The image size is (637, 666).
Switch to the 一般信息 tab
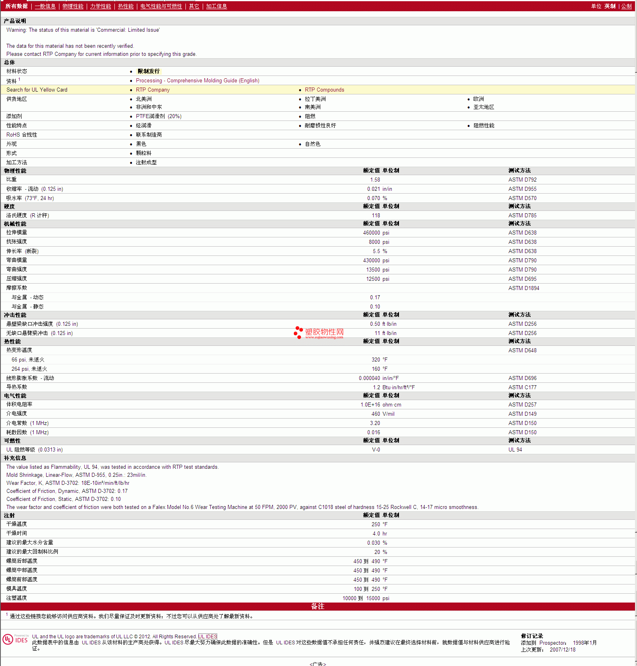(45, 6)
